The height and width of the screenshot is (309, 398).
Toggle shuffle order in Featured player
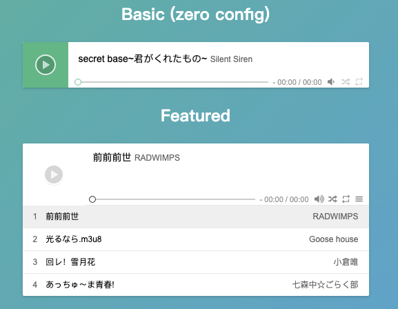click(332, 199)
